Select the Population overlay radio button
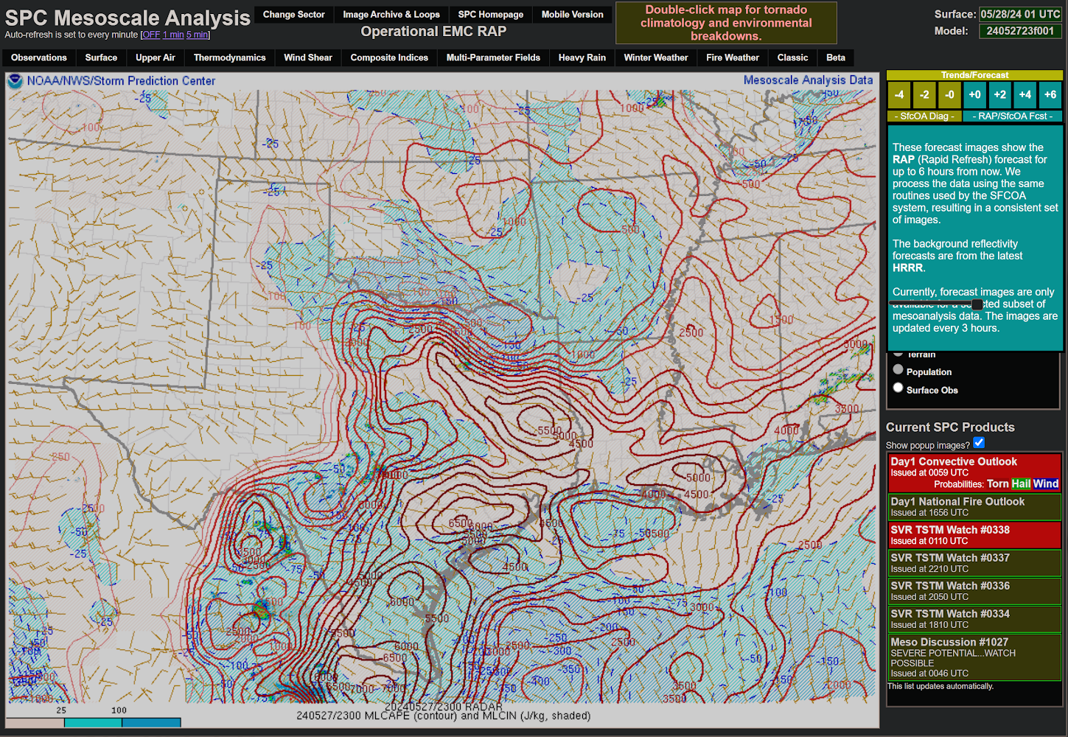 898,370
